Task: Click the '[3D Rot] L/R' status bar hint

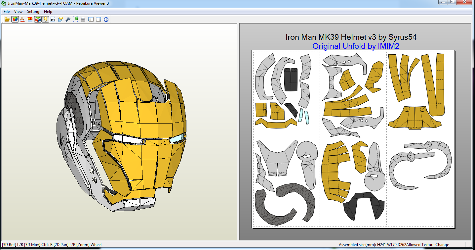Action: click(x=13, y=245)
